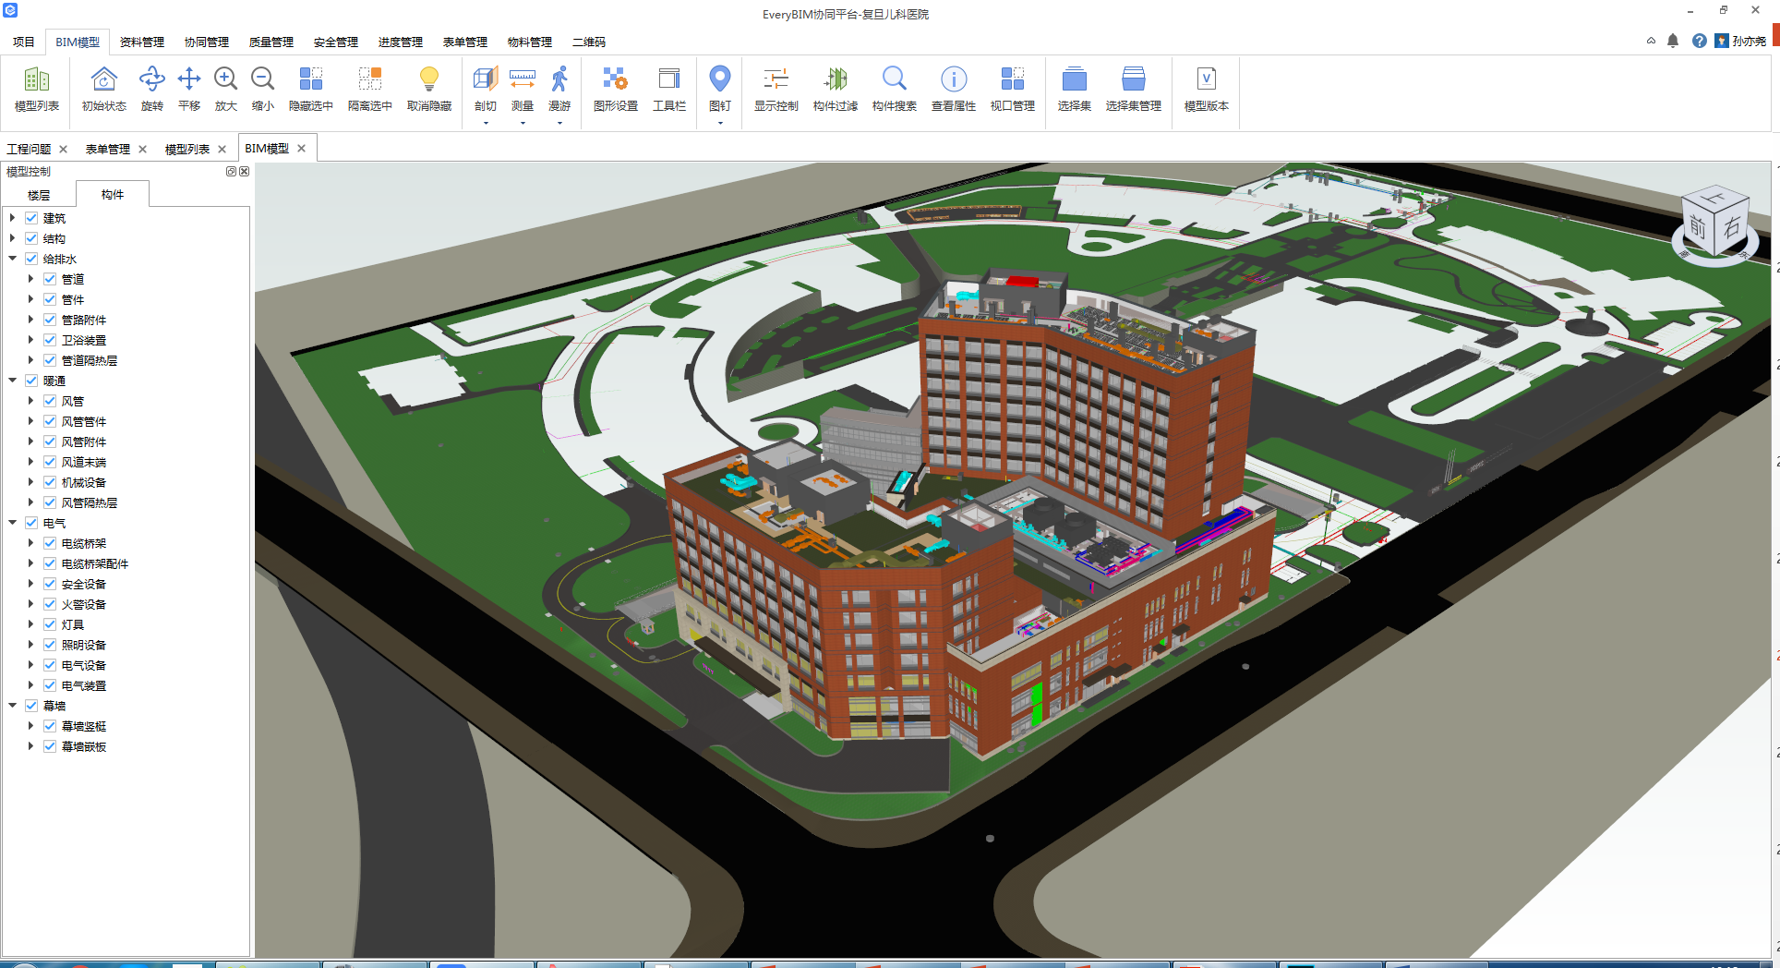Click the help question mark icon
Viewport: 1780px width, 968px height.
(x=1700, y=41)
